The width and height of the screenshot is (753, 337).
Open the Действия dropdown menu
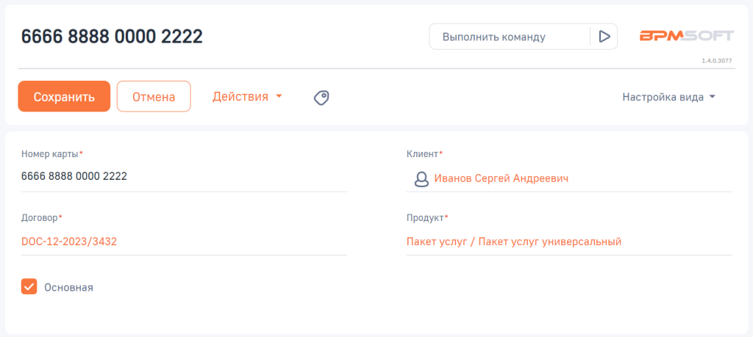point(240,96)
